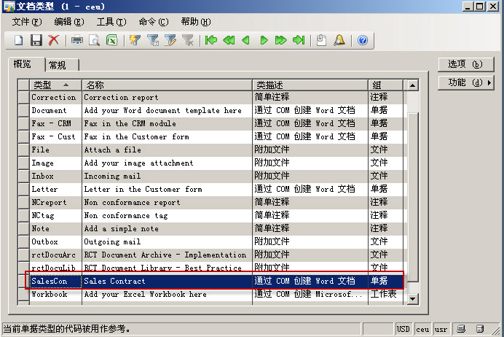The width and height of the screenshot is (504, 337).
Task: Click the second status bar icon after usr
Action: pyautogui.click(x=480, y=329)
